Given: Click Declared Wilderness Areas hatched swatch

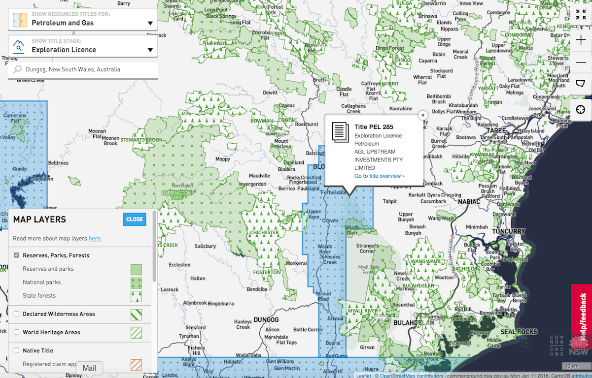Looking at the screenshot, I should tap(136, 314).
